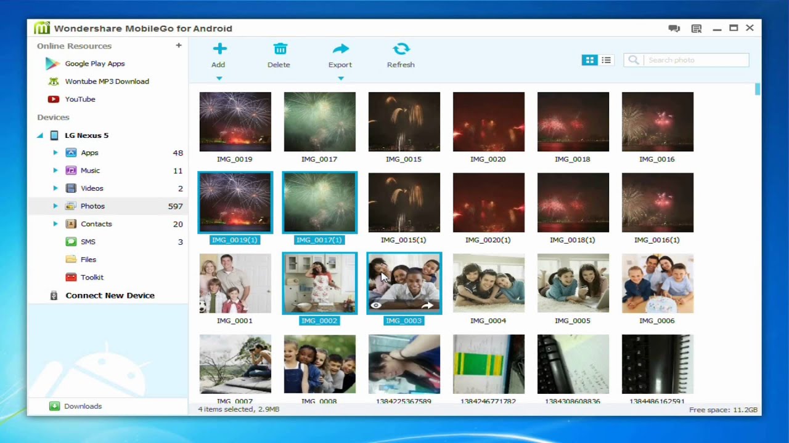Select photo IMG_0006 thumbnail

coord(657,283)
